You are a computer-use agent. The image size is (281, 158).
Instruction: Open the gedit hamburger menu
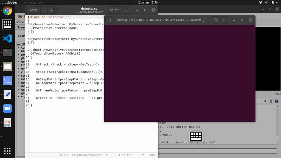tap(127, 10)
